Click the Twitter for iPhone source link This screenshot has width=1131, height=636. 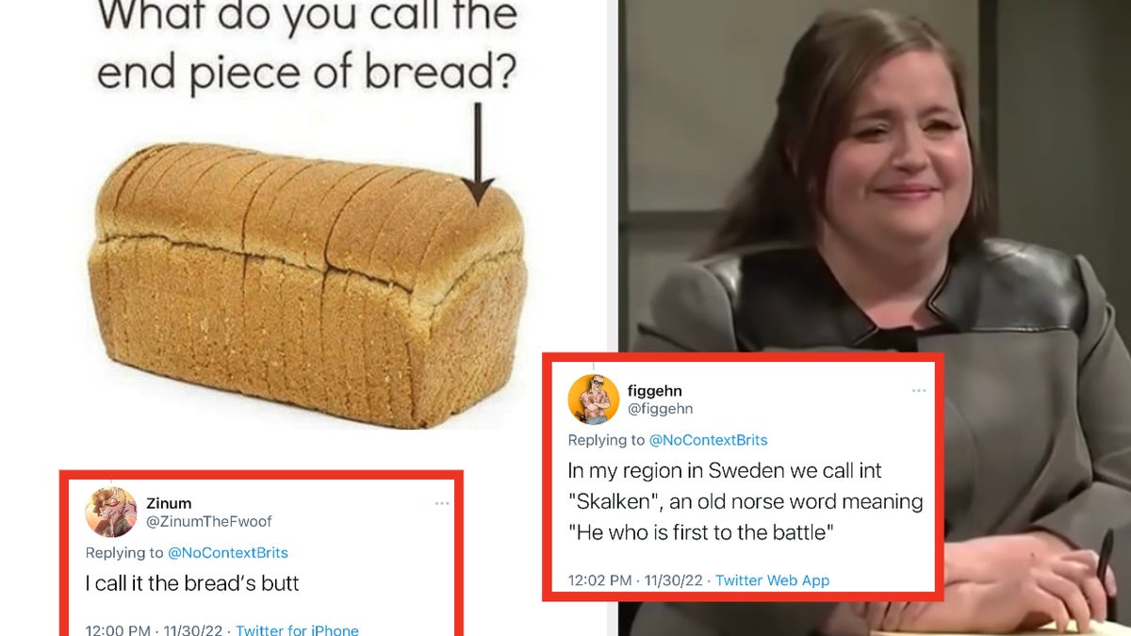click(x=297, y=630)
